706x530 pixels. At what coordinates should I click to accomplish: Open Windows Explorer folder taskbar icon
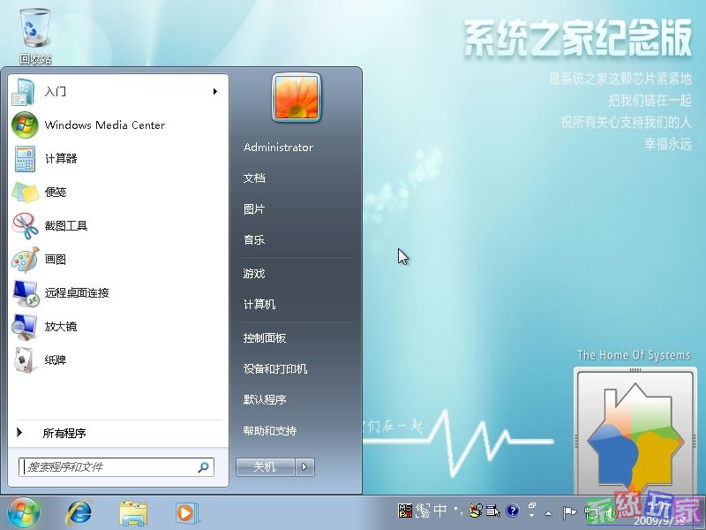133,513
